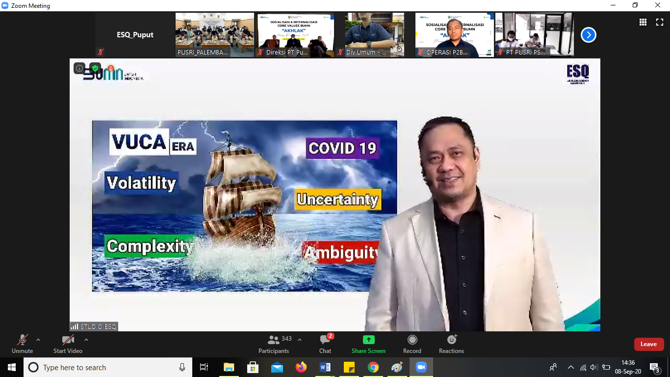Enter full screen mode

[659, 22]
